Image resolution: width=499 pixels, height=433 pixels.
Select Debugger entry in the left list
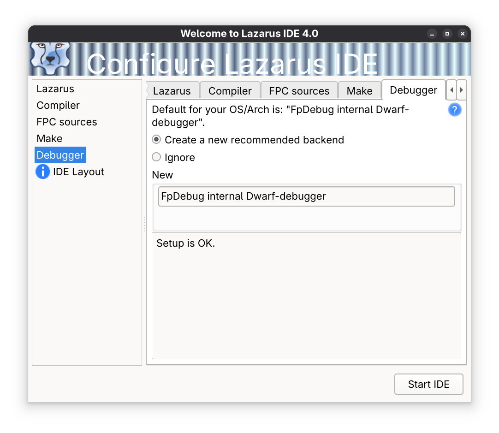[x=60, y=155]
